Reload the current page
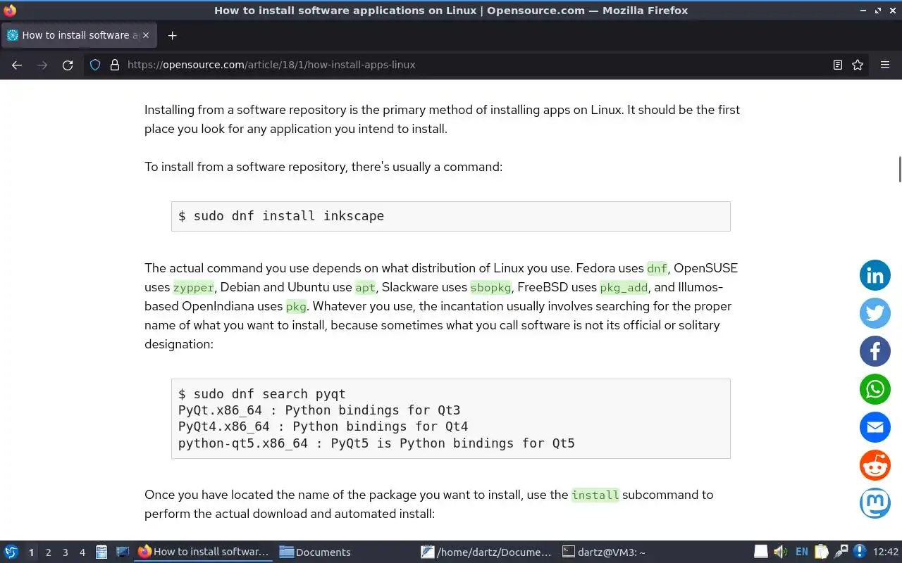The width and height of the screenshot is (902, 563). (x=68, y=65)
